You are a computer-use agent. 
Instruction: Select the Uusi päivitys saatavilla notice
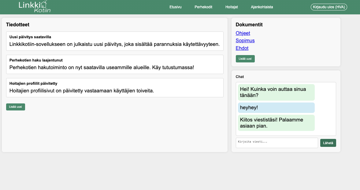[x=115, y=41]
